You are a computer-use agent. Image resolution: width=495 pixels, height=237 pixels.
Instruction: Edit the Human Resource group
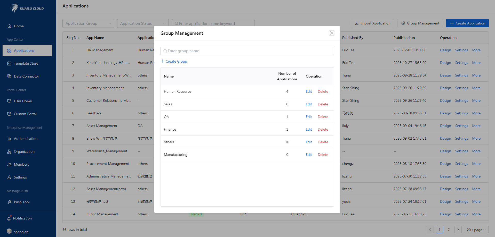(309, 91)
